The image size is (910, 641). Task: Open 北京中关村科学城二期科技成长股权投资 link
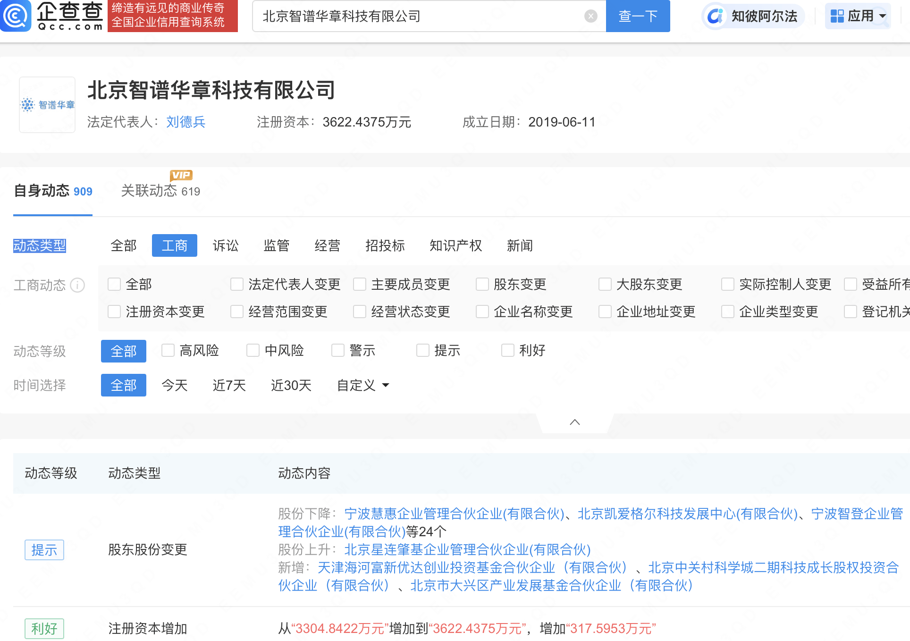(774, 567)
